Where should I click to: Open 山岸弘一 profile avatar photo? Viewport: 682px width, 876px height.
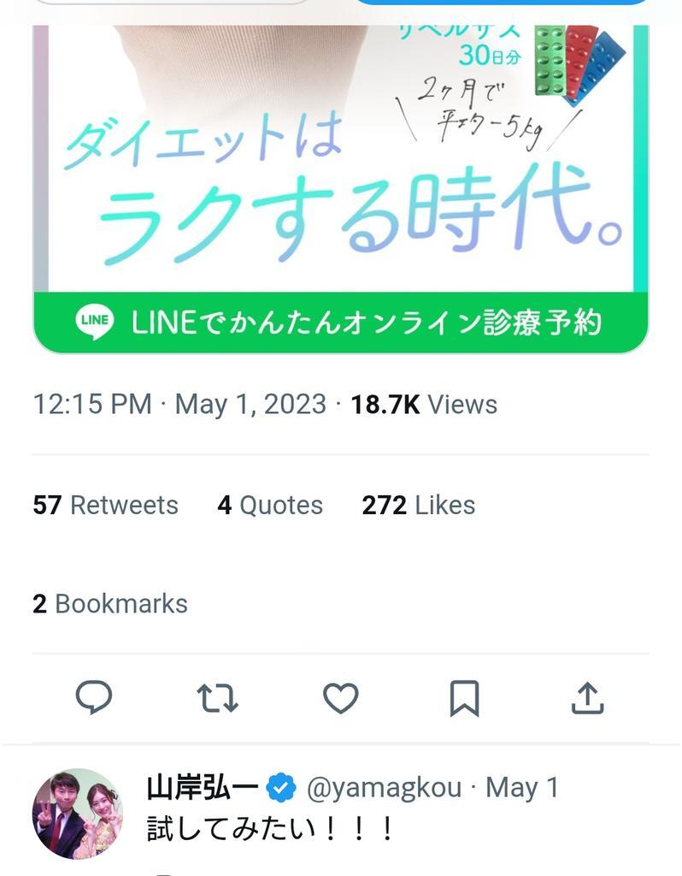[x=78, y=814]
